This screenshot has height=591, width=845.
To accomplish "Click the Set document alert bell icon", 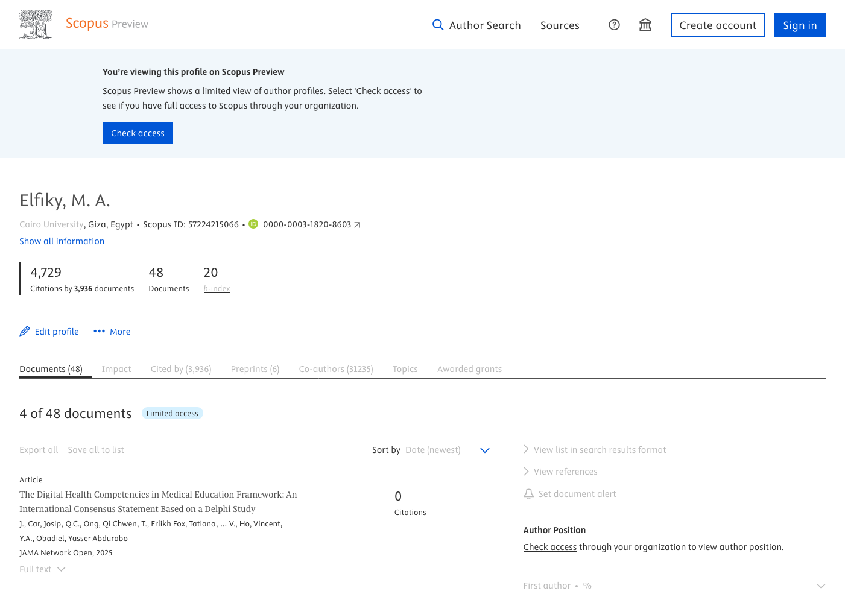I will (529, 494).
